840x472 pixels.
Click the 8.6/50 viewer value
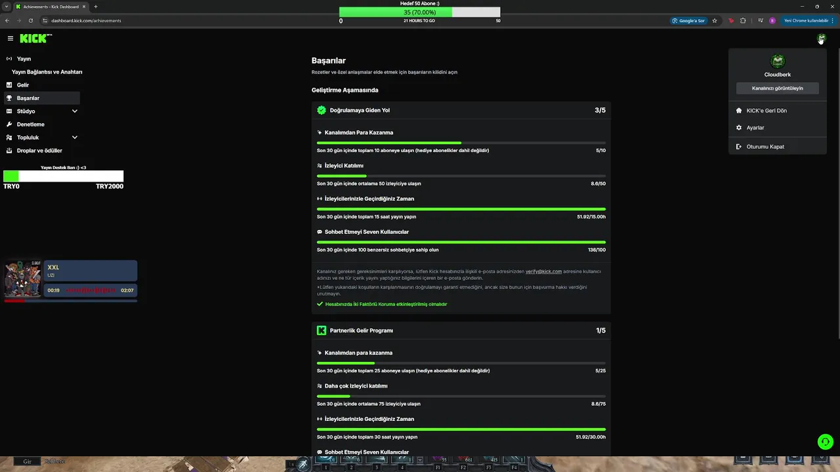[x=598, y=184]
